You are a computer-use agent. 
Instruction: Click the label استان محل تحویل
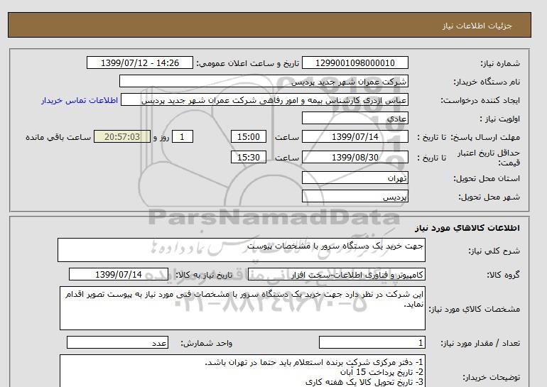(x=487, y=178)
